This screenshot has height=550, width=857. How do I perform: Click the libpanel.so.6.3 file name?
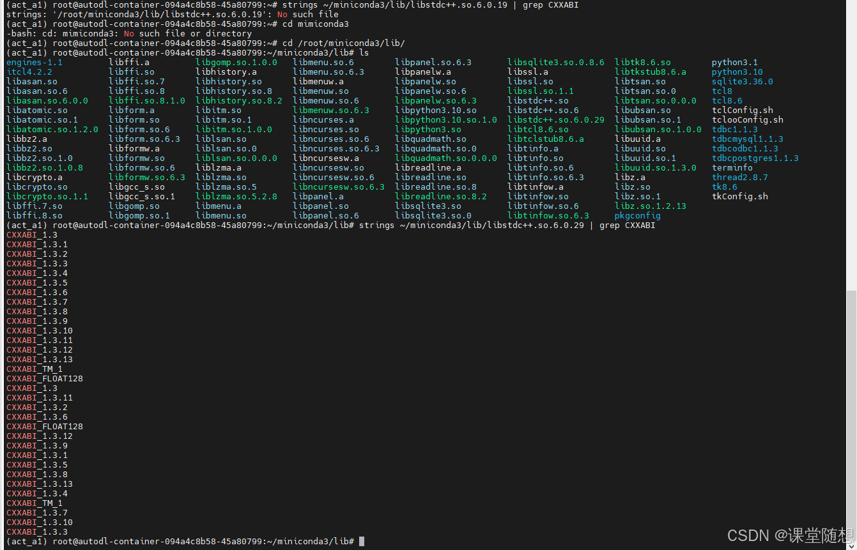tap(433, 63)
